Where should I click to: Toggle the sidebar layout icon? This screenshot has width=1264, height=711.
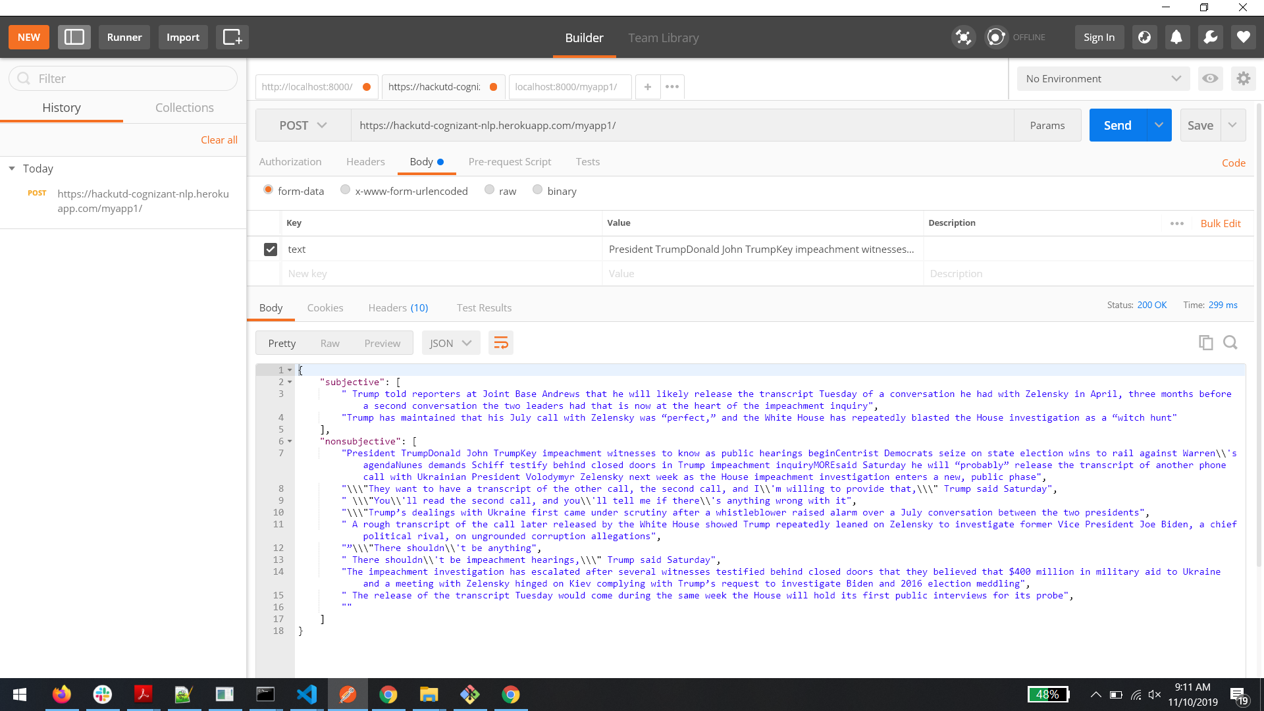click(74, 38)
